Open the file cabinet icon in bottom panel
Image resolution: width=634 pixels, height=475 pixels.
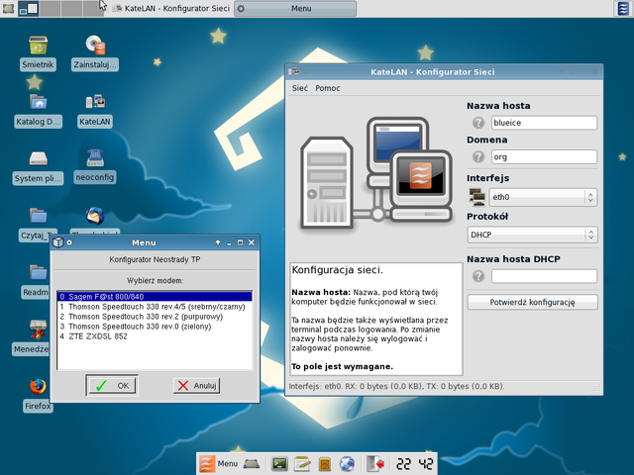click(x=324, y=464)
